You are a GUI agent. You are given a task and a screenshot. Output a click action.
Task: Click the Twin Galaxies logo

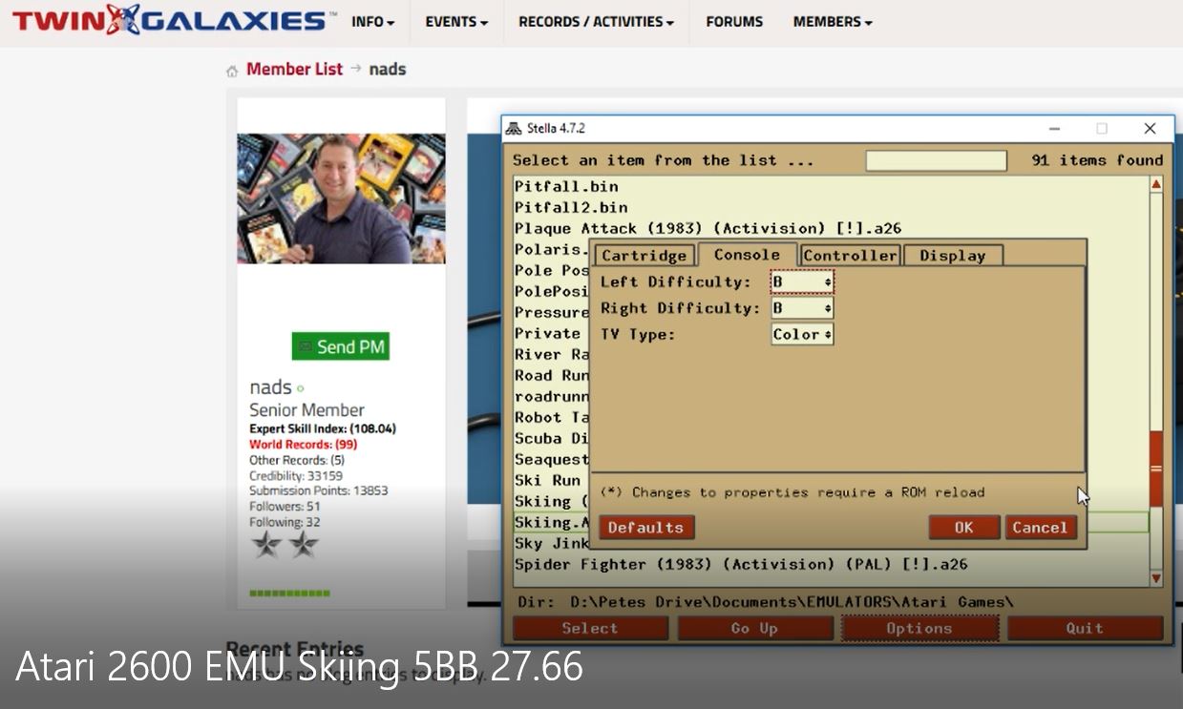(174, 20)
